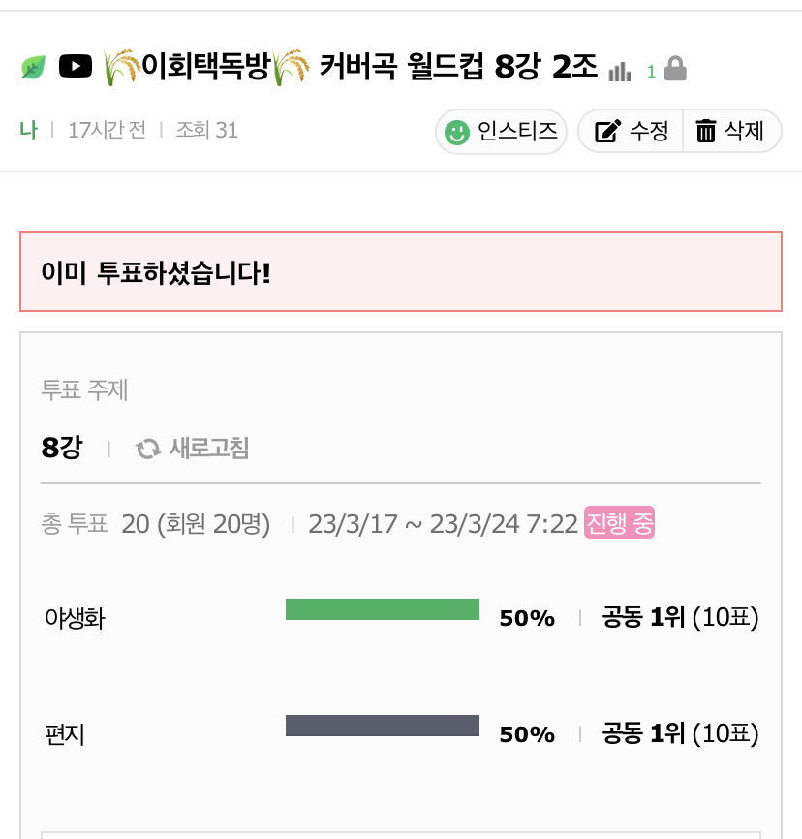This screenshot has height=839, width=802.
Task: Click the pencil edit icon on the 수정 button
Action: click(x=609, y=132)
